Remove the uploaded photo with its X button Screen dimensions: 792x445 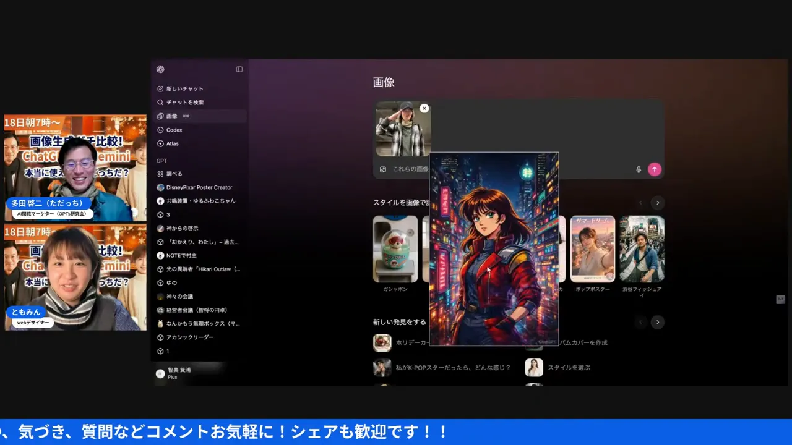click(424, 108)
